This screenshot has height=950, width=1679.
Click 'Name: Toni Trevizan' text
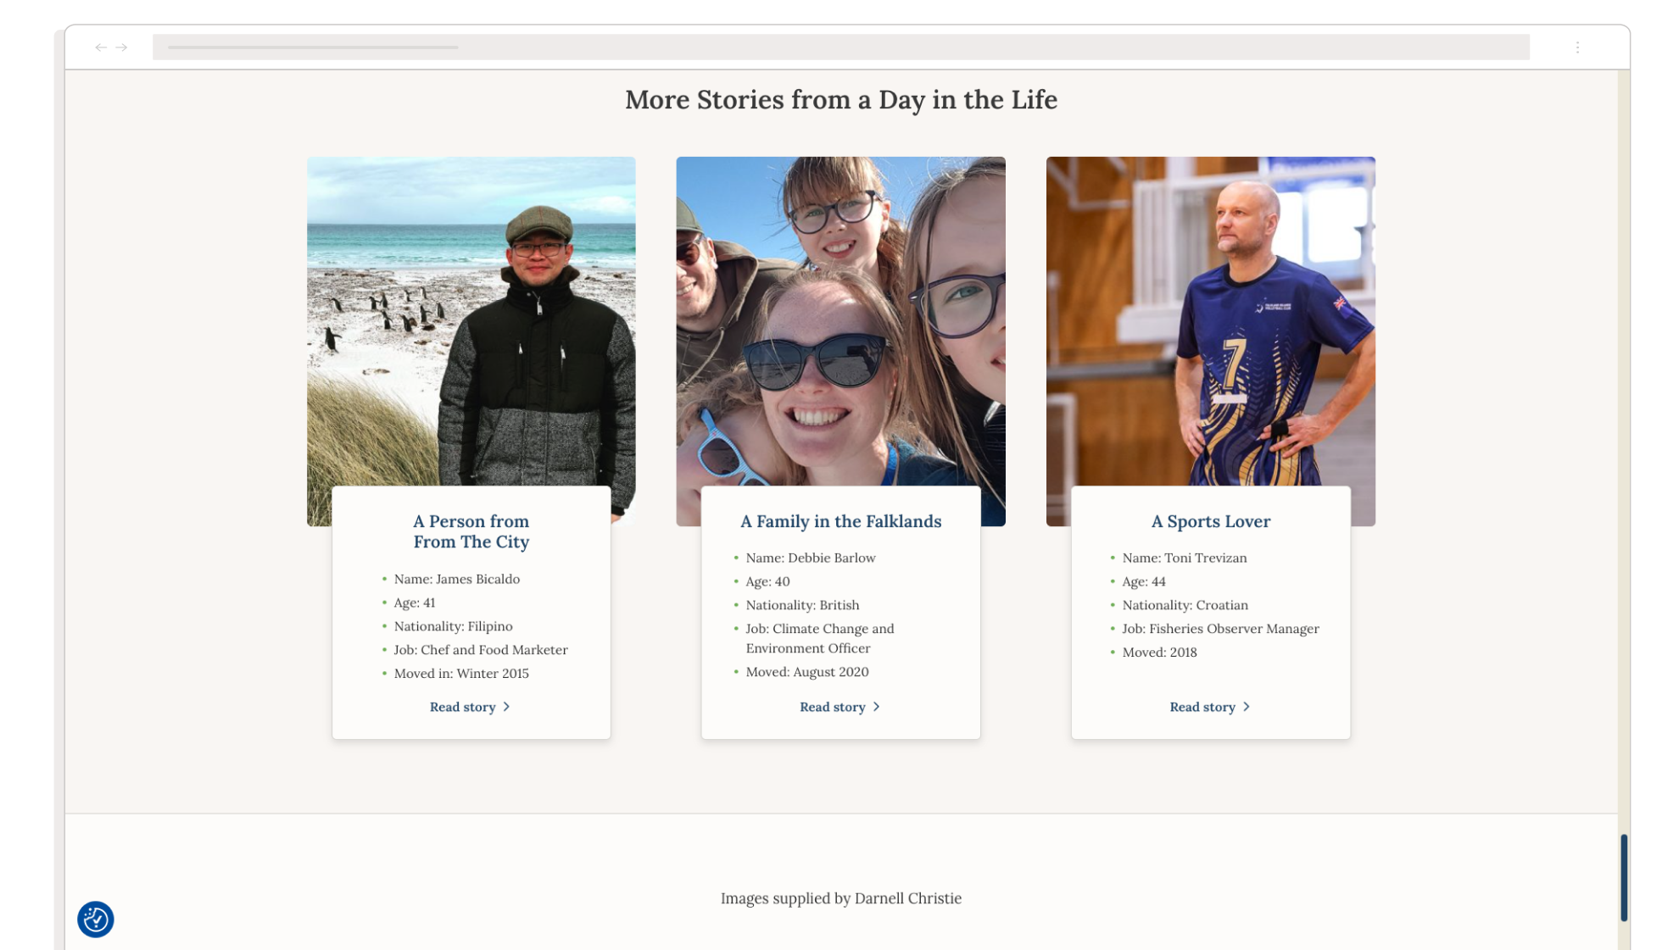[1184, 558]
